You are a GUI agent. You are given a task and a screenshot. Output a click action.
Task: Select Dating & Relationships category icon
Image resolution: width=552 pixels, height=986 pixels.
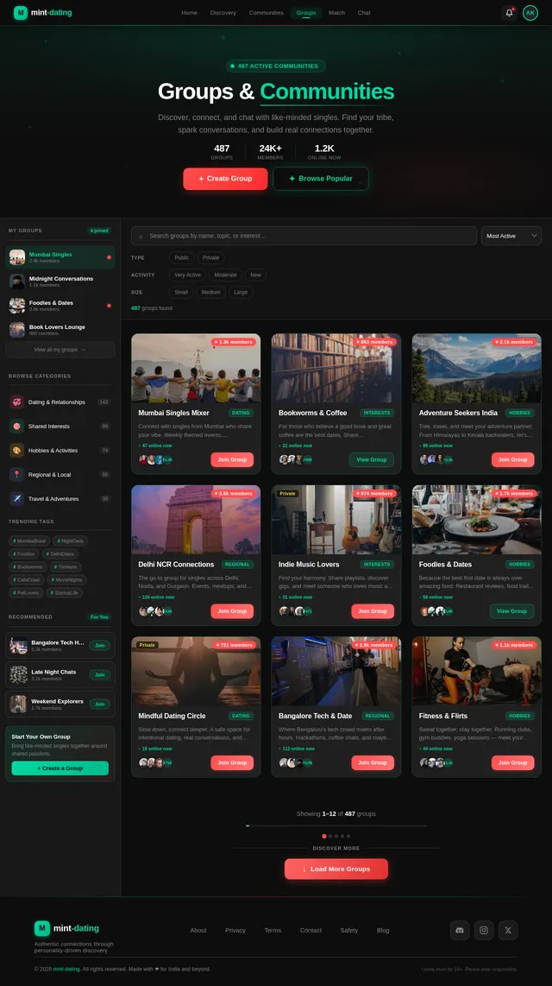click(x=17, y=401)
